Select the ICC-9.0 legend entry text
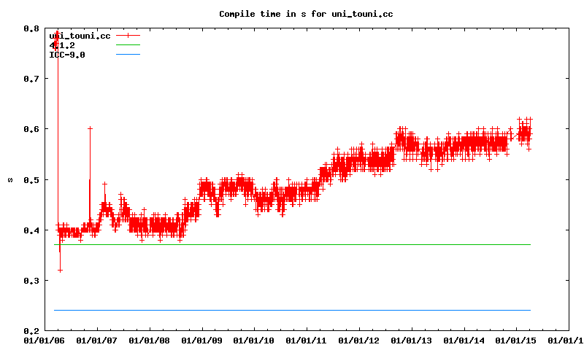 click(66, 55)
